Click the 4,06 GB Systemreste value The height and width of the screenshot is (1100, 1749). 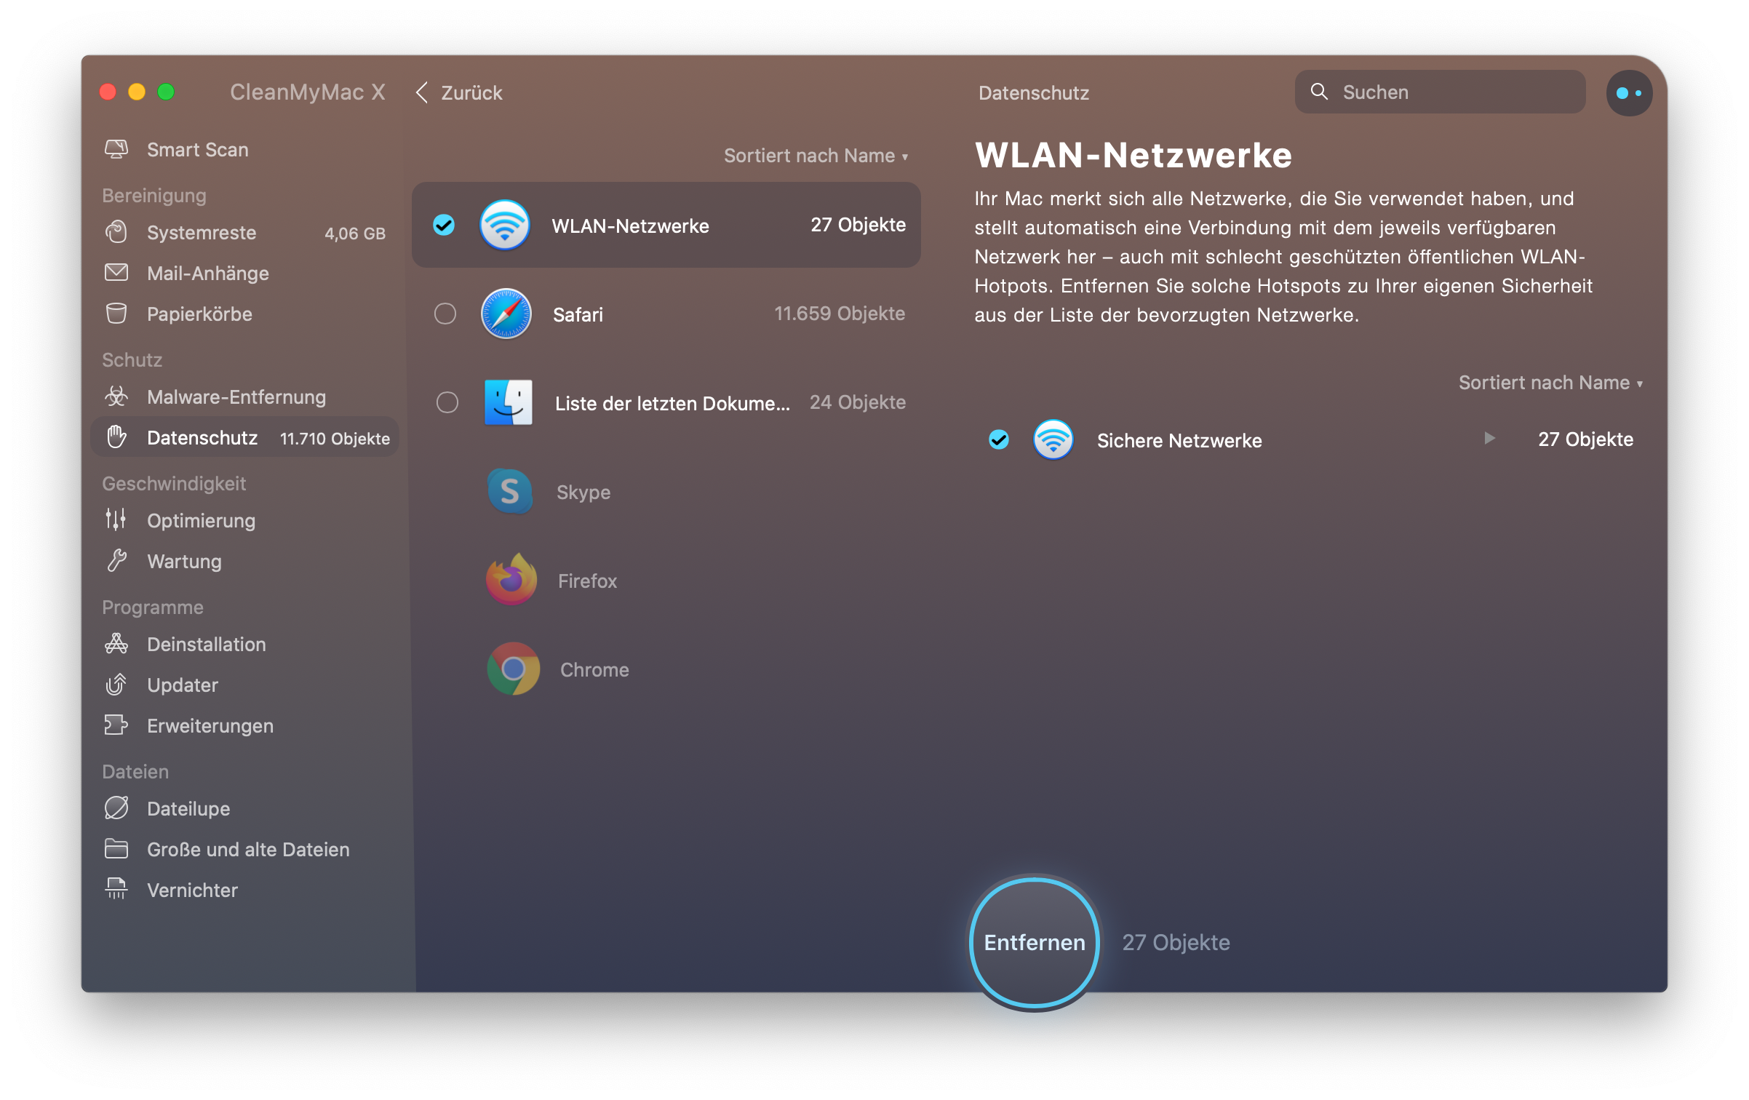click(x=355, y=234)
